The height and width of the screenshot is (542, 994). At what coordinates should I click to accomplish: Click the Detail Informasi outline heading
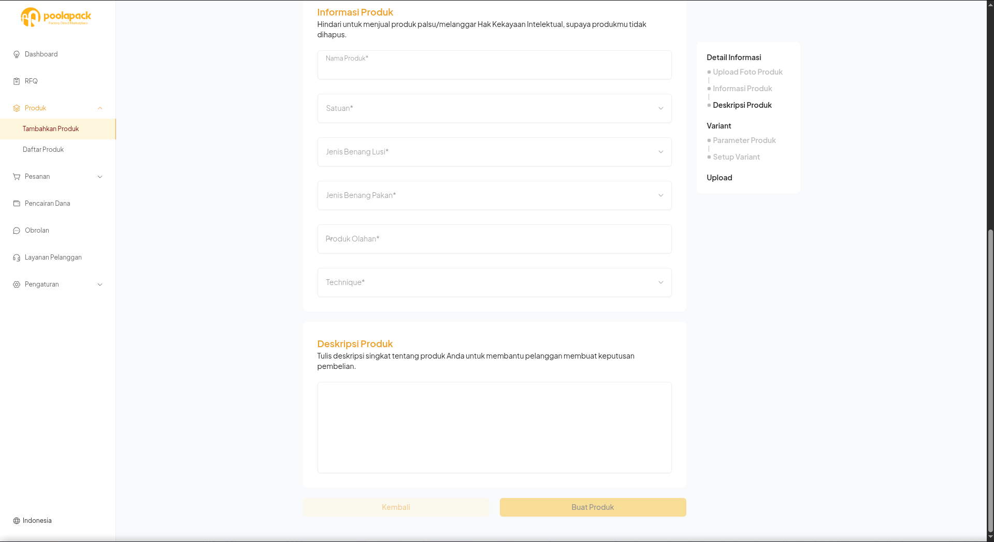click(734, 58)
